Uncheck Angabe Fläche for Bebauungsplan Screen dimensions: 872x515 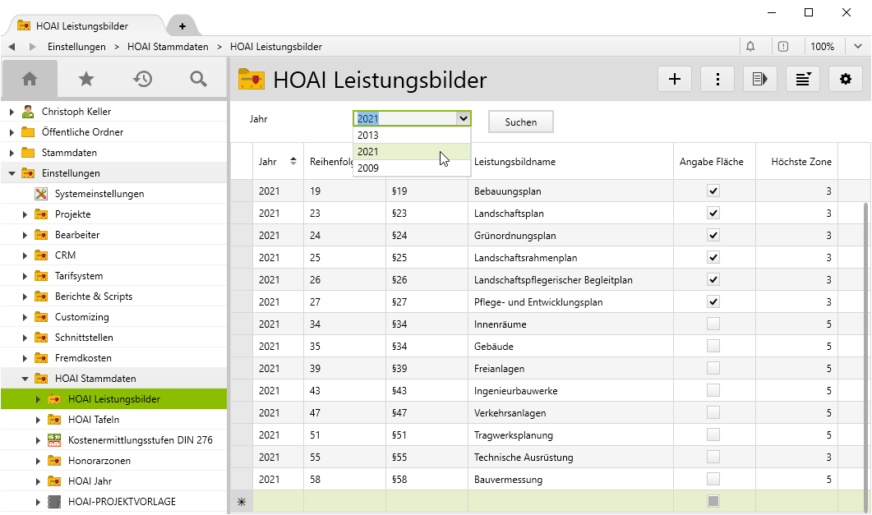tap(713, 190)
